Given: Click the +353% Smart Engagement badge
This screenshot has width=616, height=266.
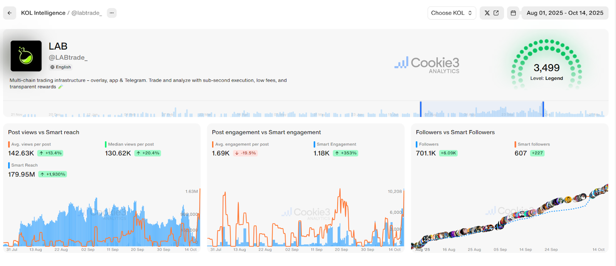Looking at the screenshot, I should click(x=346, y=153).
